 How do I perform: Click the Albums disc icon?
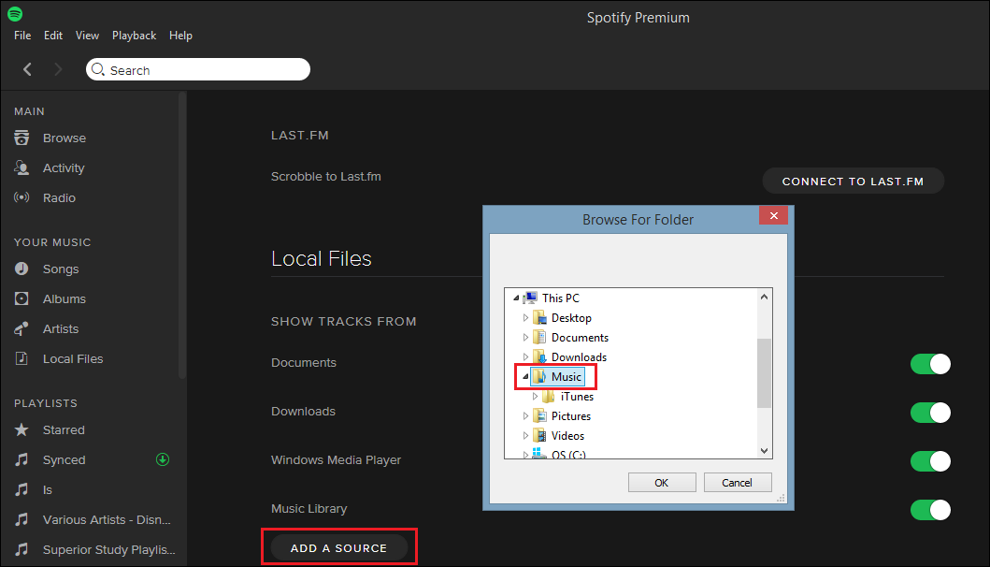pyautogui.click(x=22, y=298)
